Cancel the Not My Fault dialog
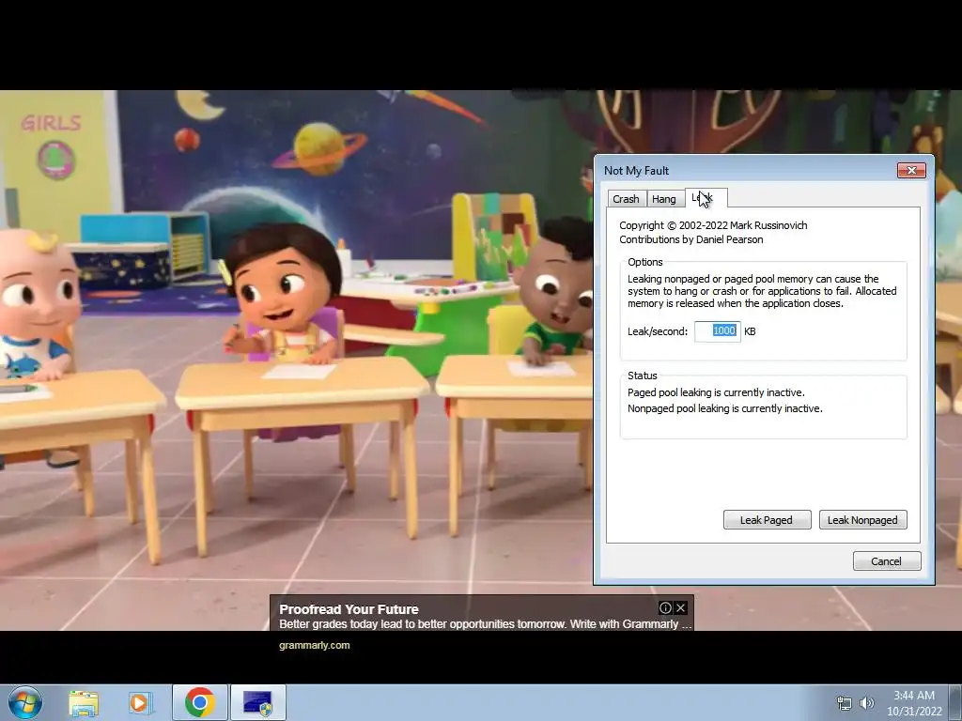The image size is (962, 721). tap(887, 561)
